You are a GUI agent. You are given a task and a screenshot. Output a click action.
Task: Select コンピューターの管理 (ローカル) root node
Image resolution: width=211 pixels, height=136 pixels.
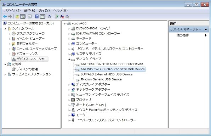(x=30, y=23)
